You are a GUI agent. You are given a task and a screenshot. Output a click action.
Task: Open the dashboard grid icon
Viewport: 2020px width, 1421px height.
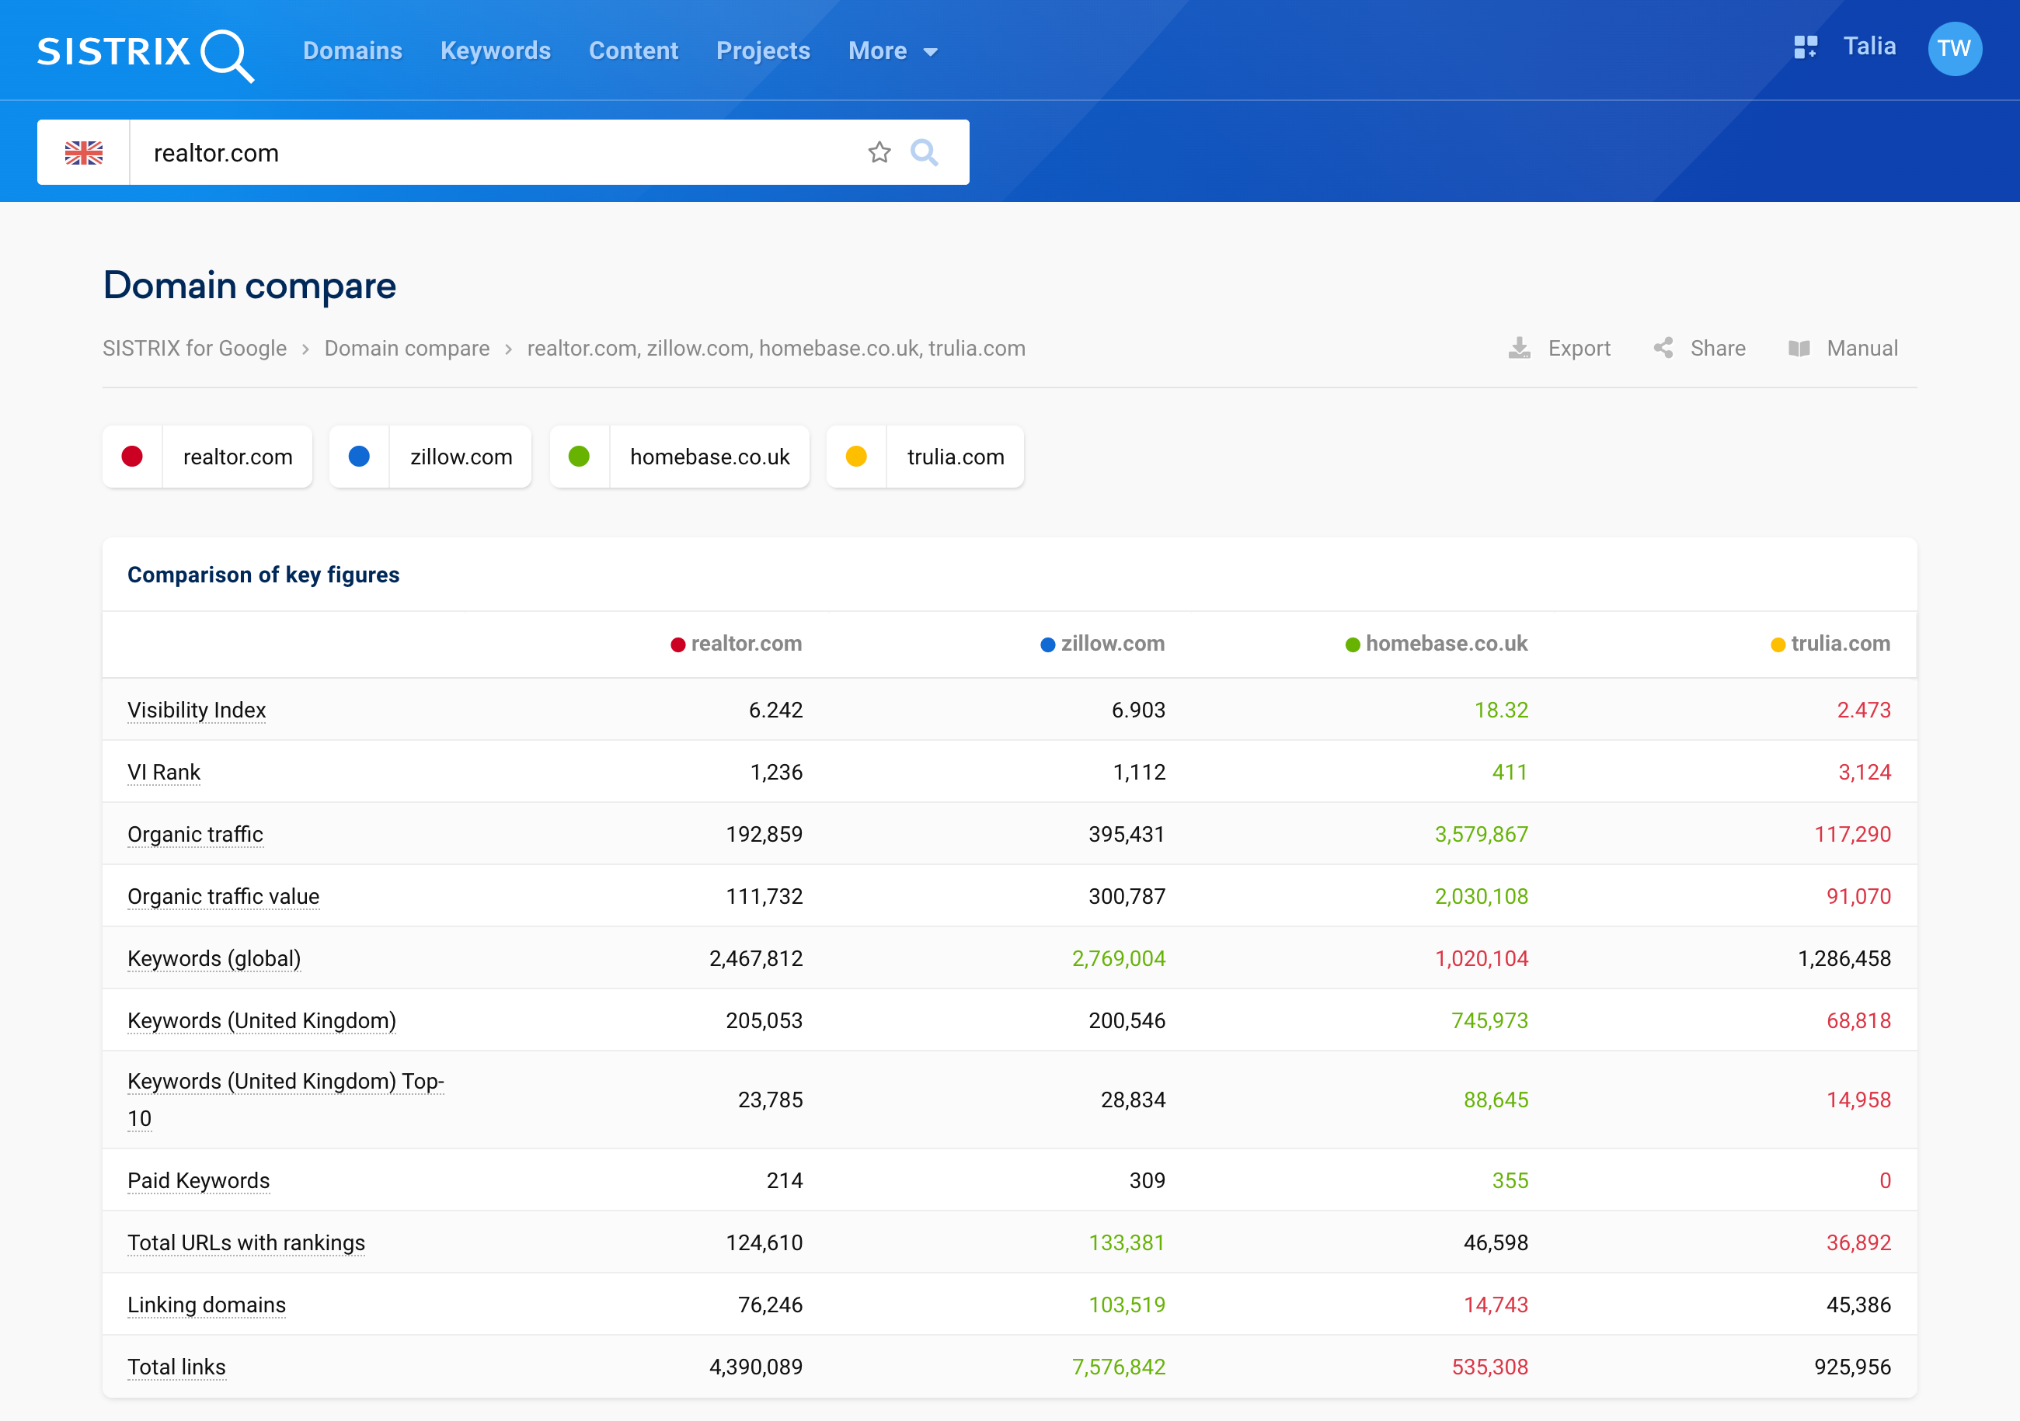click(1806, 47)
